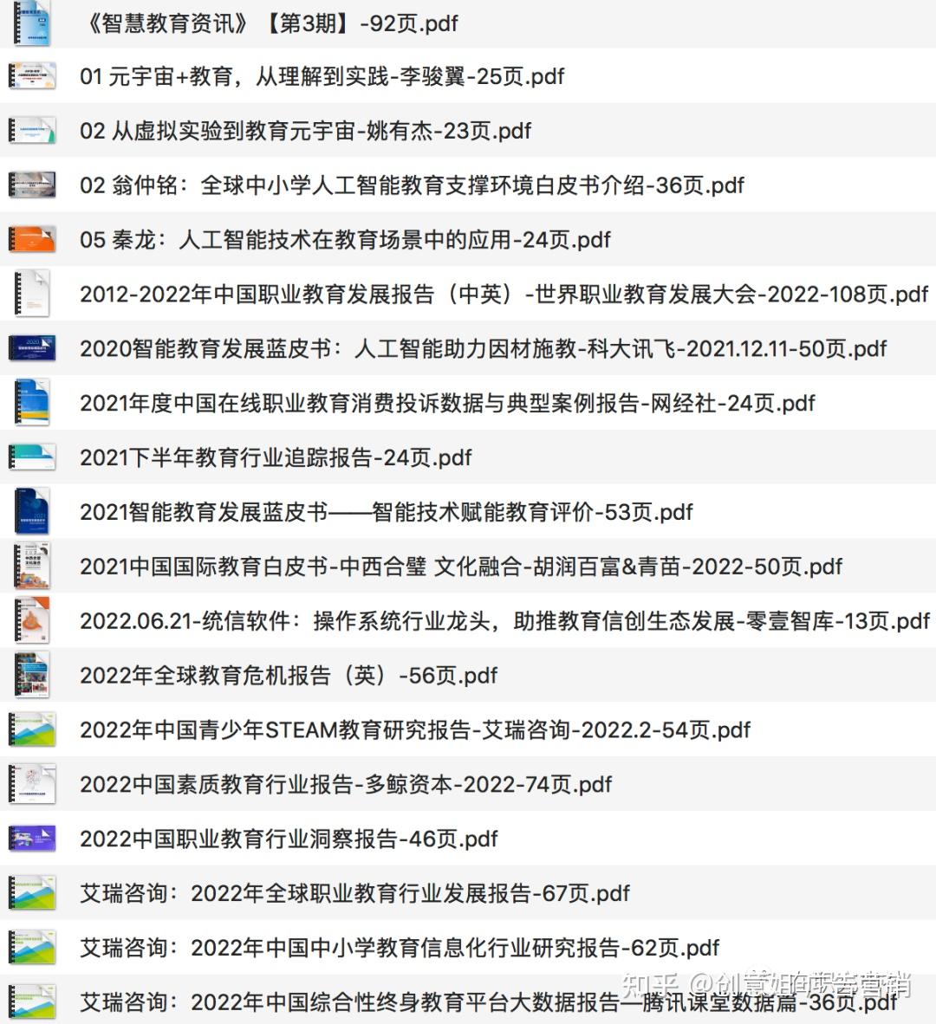Screen dimensions: 936x1024
Task: Select the 2021中国国际教育白皮书 file icon
Action: click(32, 566)
